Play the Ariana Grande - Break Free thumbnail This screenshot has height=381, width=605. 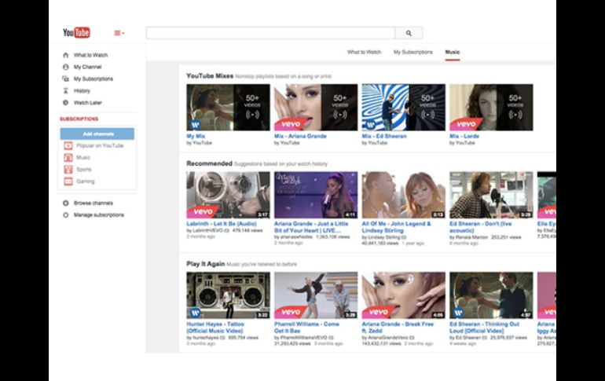(403, 295)
